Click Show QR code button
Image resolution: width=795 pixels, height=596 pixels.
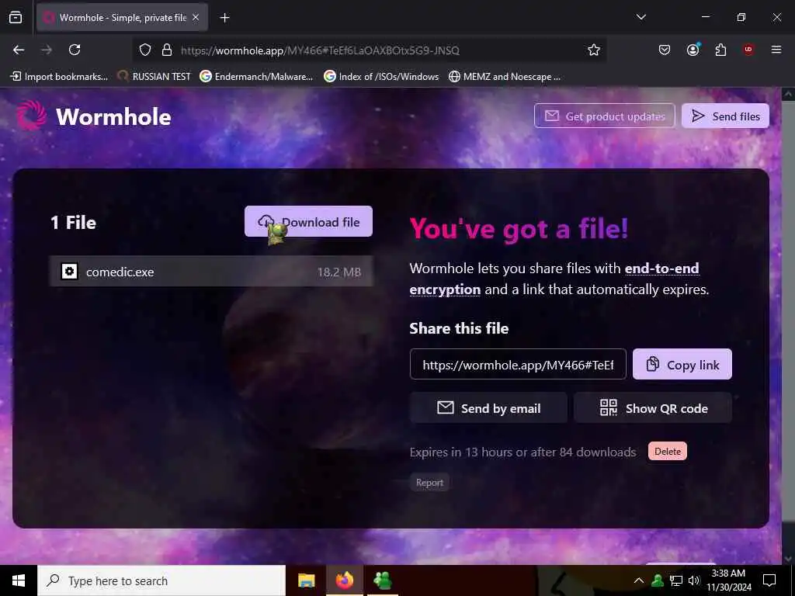click(x=653, y=408)
